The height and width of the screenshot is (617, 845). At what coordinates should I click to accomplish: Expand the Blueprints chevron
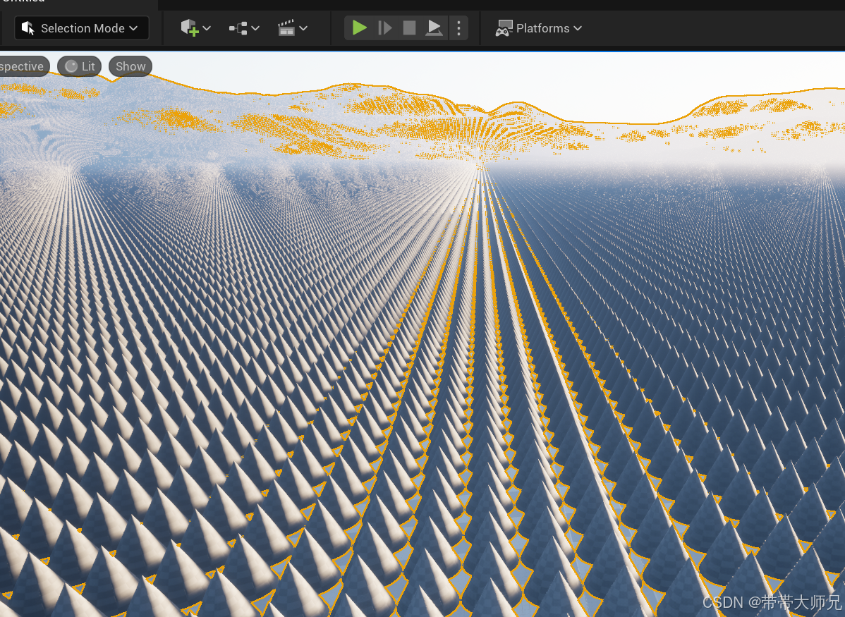pos(255,28)
